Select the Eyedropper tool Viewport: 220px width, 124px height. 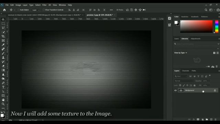[3, 45]
